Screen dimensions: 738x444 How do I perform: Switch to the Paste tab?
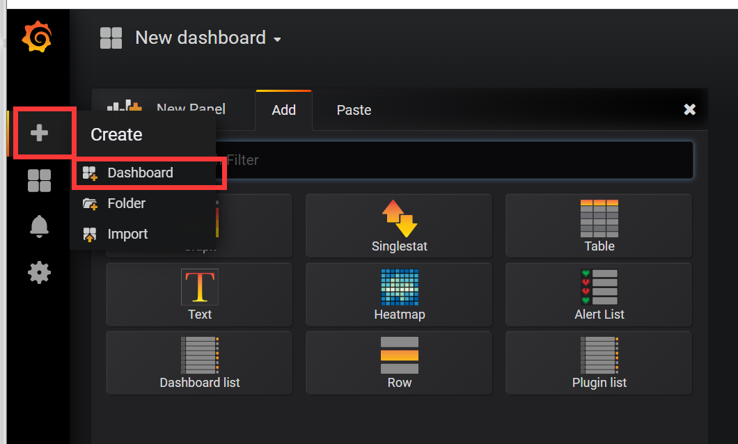(x=354, y=110)
